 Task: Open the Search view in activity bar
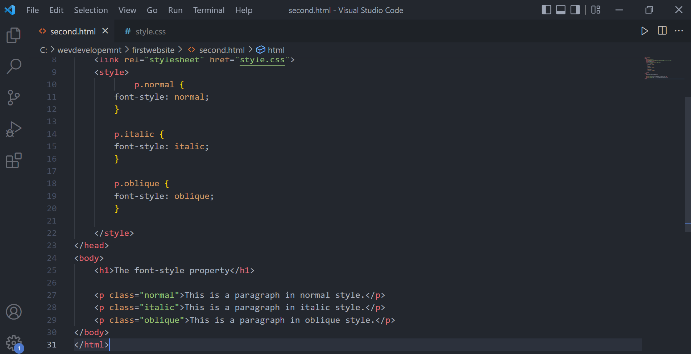(14, 66)
